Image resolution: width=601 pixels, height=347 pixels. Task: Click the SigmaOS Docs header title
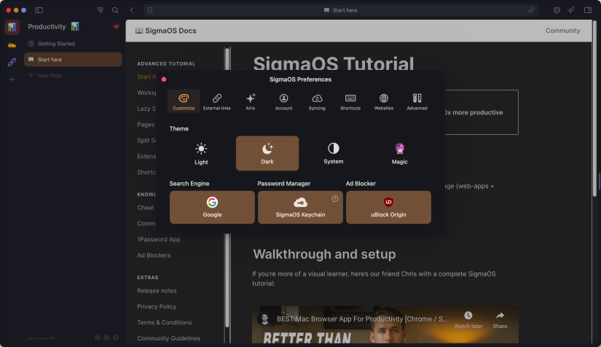[x=165, y=31]
